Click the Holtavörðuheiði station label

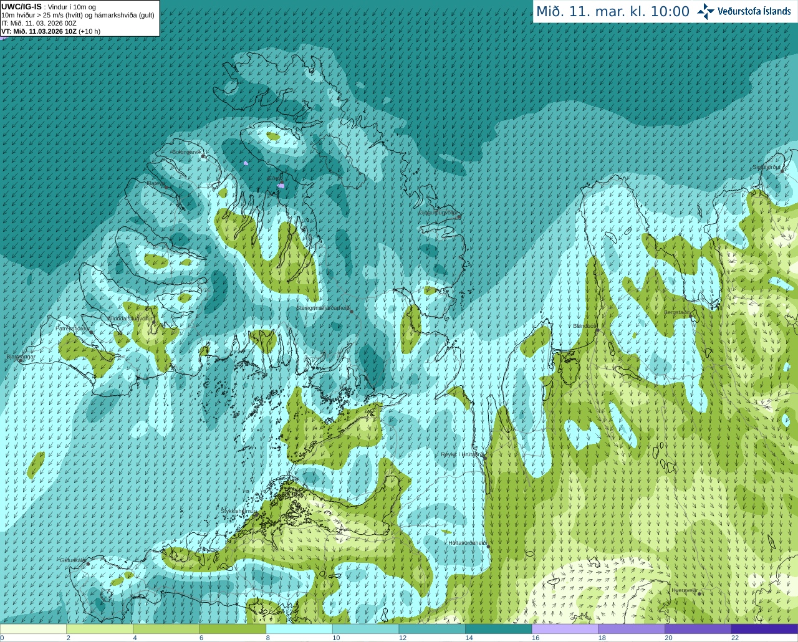pos(468,543)
